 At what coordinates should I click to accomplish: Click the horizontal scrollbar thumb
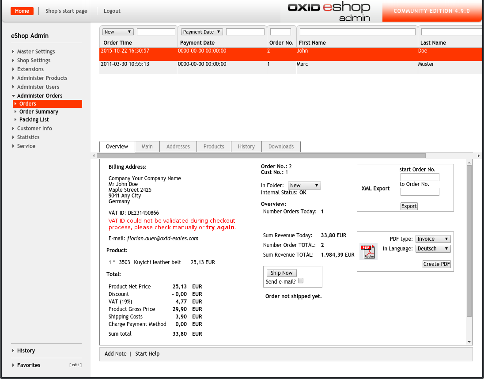pos(261,156)
